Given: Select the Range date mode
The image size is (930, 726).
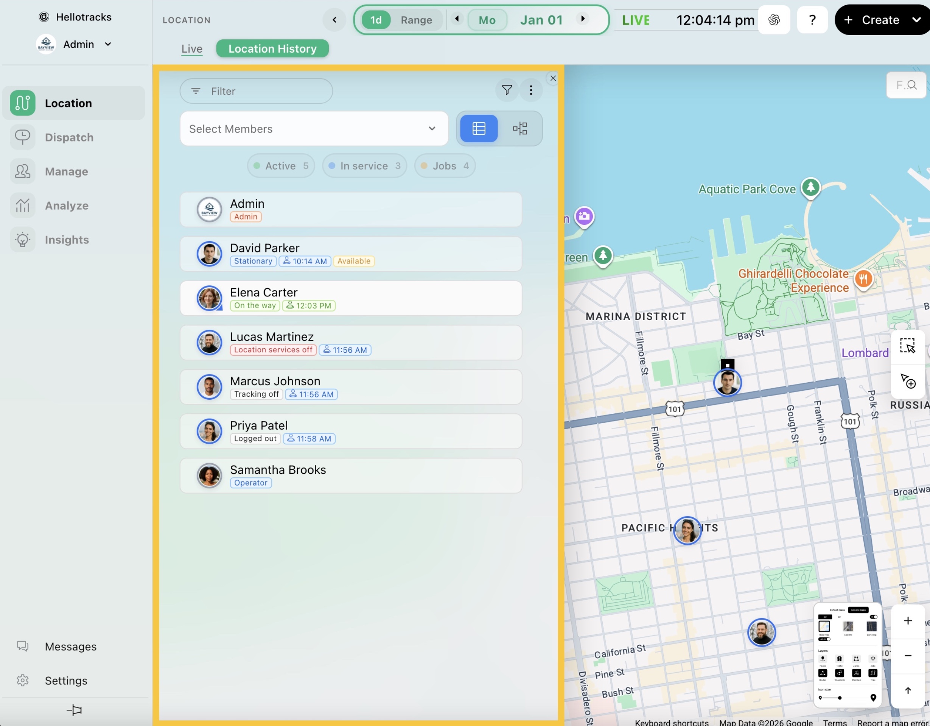Looking at the screenshot, I should tap(416, 20).
